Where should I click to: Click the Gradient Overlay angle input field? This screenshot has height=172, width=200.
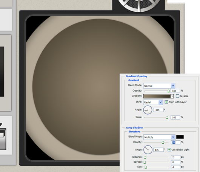[x=158, y=110]
